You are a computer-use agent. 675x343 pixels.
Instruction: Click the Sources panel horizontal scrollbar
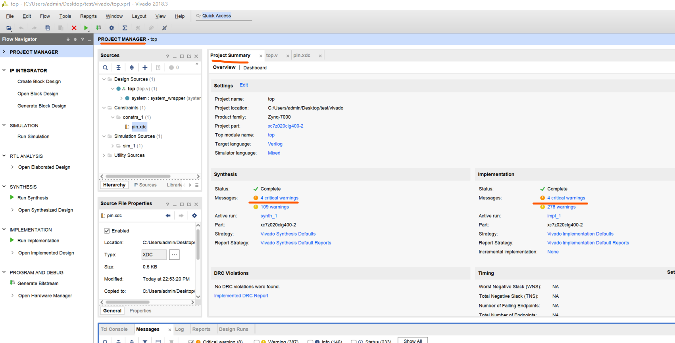(138, 176)
